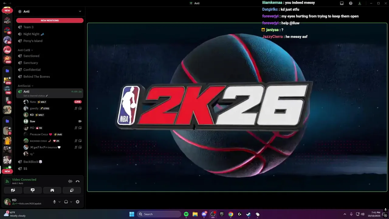Click the taskbar Search box

point(159,214)
